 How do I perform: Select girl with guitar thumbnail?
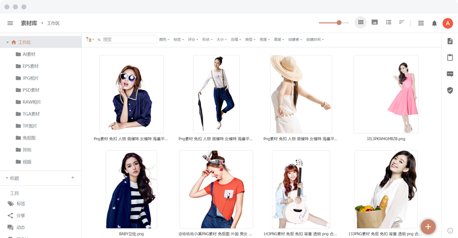pos(301,189)
